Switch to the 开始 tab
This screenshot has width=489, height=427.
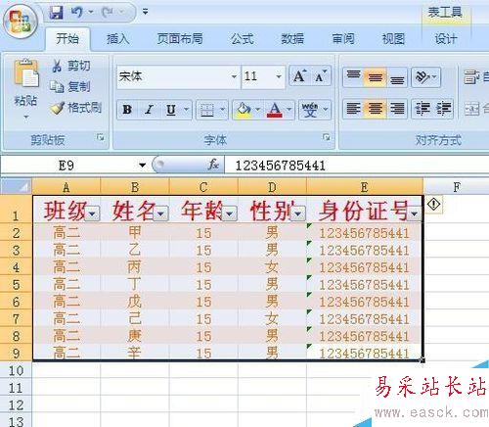pyautogui.click(x=67, y=39)
